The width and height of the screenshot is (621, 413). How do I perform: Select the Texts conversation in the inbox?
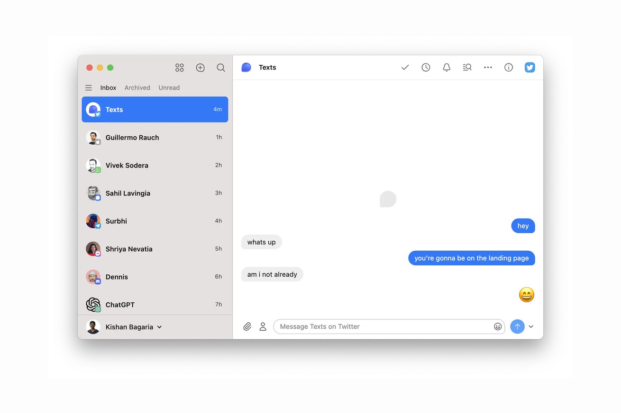155,109
